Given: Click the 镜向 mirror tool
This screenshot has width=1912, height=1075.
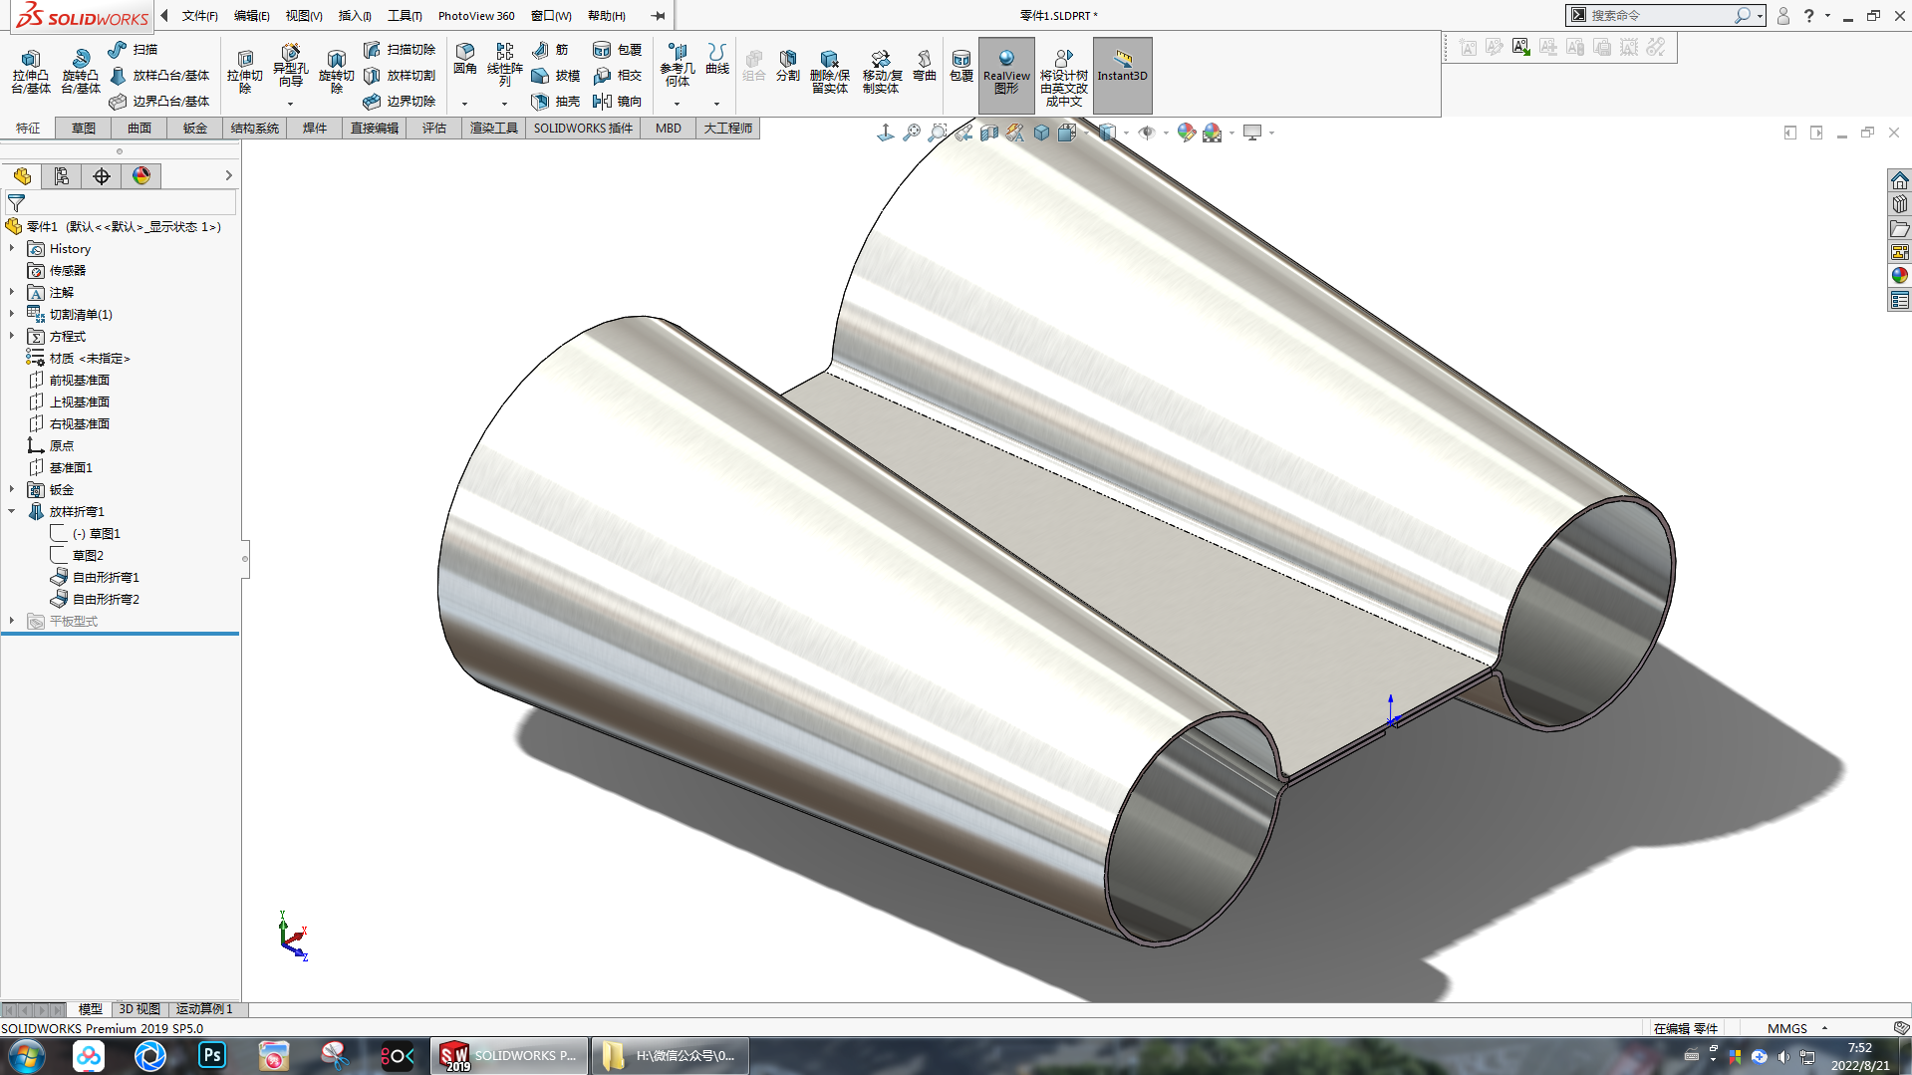Looking at the screenshot, I should 617,101.
